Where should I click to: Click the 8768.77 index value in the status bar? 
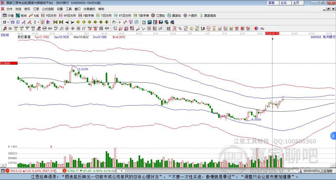click(73, 171)
